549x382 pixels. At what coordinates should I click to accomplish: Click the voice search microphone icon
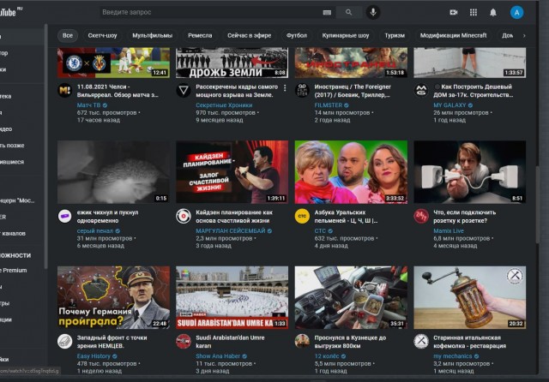(x=373, y=13)
